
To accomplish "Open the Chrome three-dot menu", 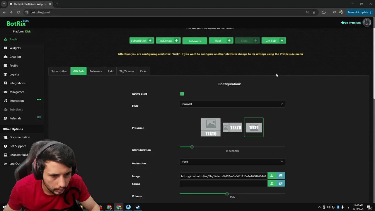I will pyautogui.click(x=371, y=12).
